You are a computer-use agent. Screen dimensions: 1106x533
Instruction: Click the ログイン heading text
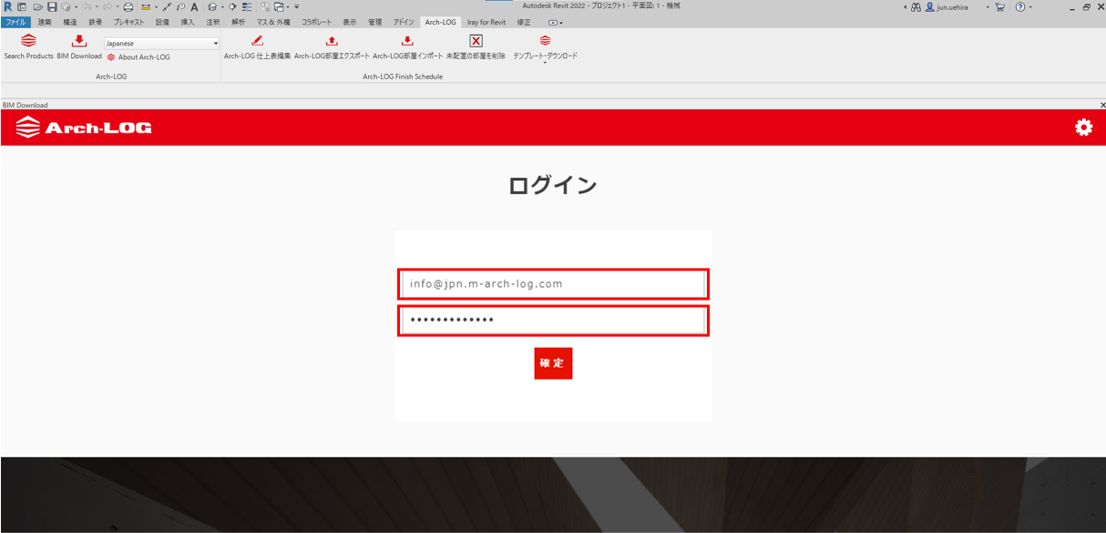click(553, 185)
